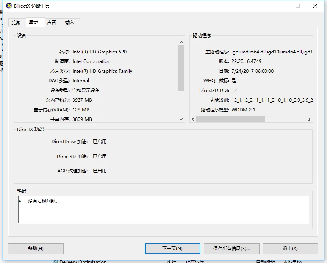Image resolution: width=327 pixels, height=263 pixels.
Task: Click the device panel scroll-down arrow
Action: click(x=181, y=119)
